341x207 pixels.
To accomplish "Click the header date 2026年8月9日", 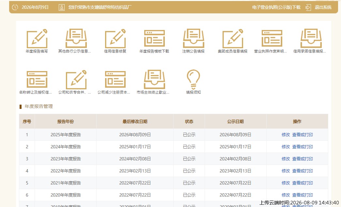I will pyautogui.click(x=35, y=7).
